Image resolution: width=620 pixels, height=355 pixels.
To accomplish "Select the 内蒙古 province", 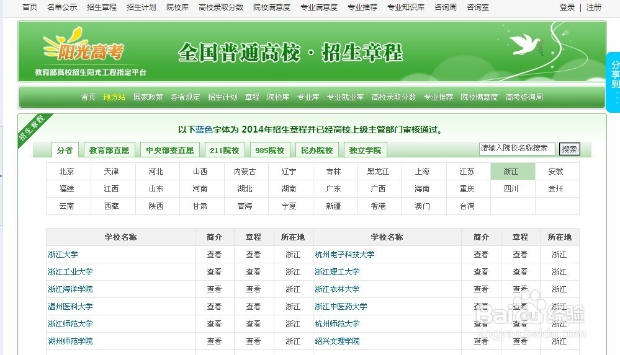I will pos(245,172).
